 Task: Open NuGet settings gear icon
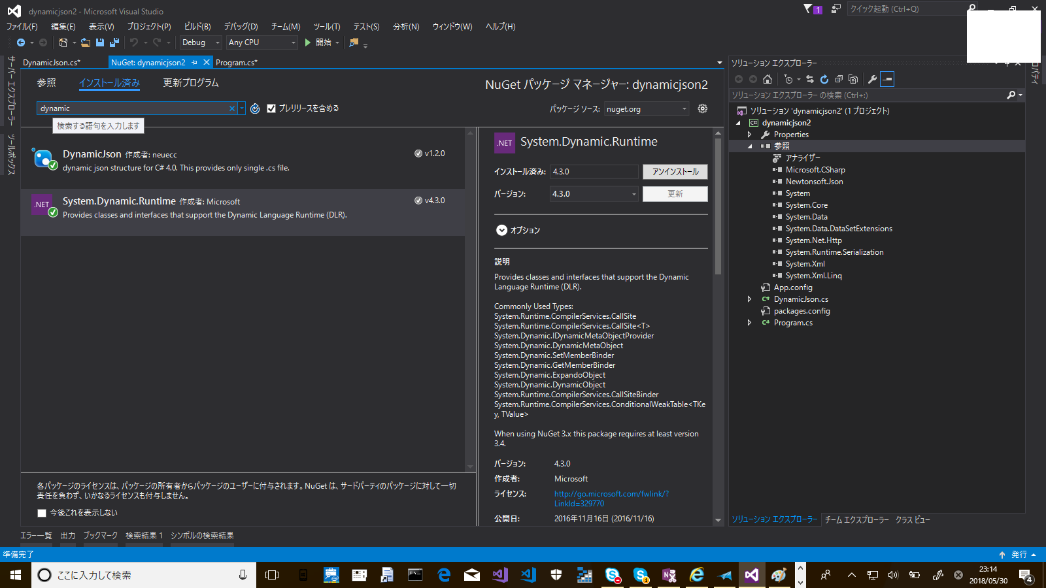click(x=703, y=108)
